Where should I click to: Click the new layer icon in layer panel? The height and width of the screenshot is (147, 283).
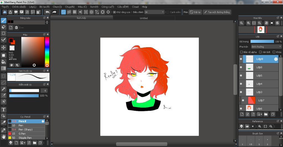tap(242, 114)
